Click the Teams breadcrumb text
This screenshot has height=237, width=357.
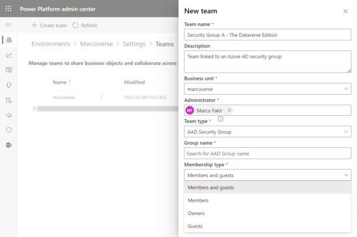(x=165, y=44)
